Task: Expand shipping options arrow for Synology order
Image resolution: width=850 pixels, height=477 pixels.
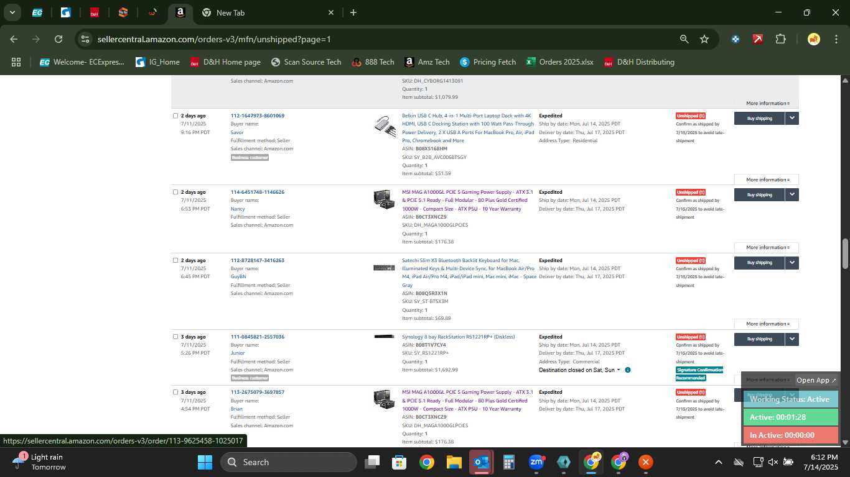Action: pyautogui.click(x=792, y=339)
